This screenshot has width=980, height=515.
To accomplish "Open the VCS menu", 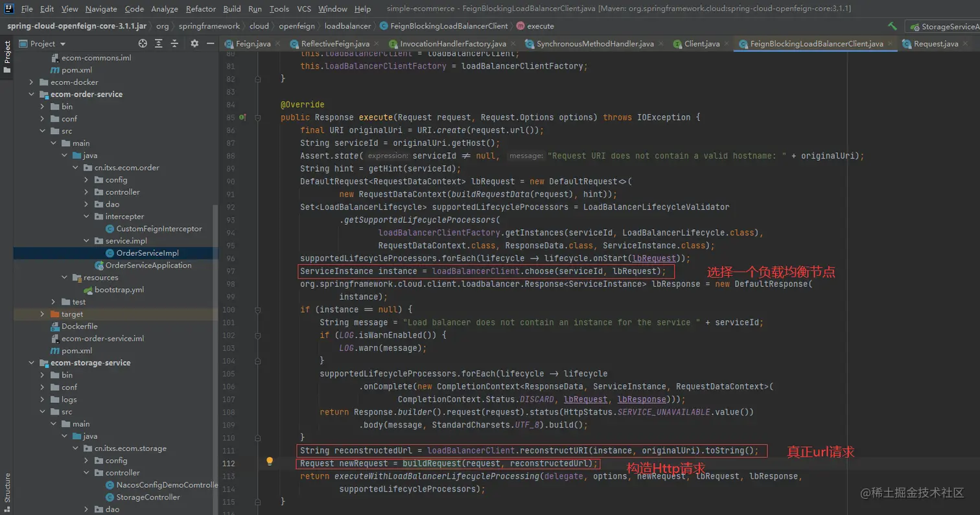I will [x=304, y=9].
